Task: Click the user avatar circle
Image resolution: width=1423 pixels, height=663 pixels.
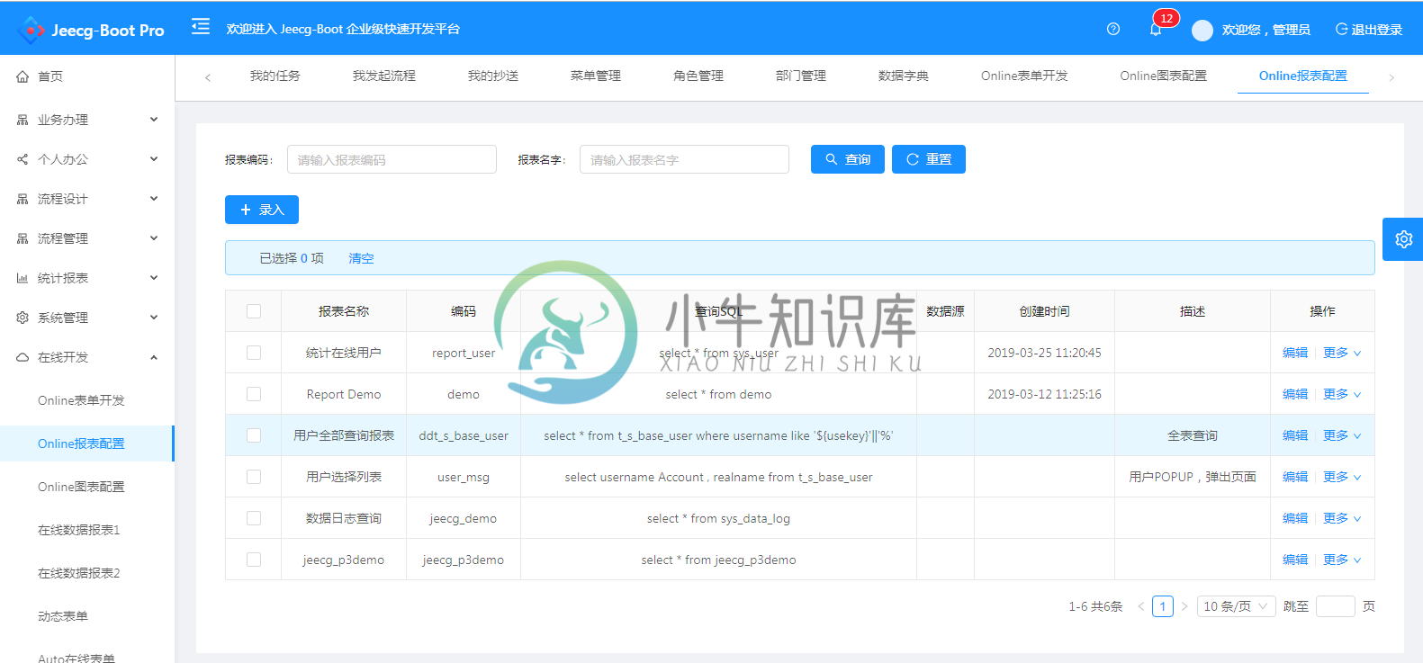Action: [1202, 31]
